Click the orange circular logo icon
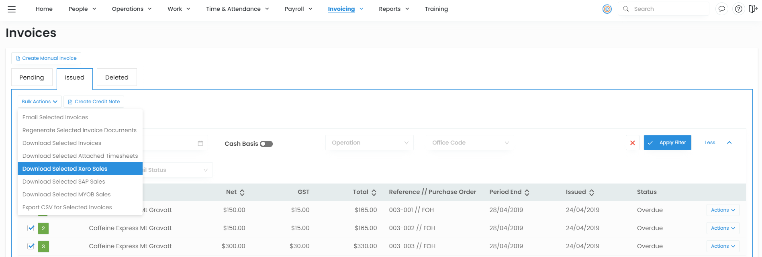Viewport: 762px width, 257px height. point(607,9)
